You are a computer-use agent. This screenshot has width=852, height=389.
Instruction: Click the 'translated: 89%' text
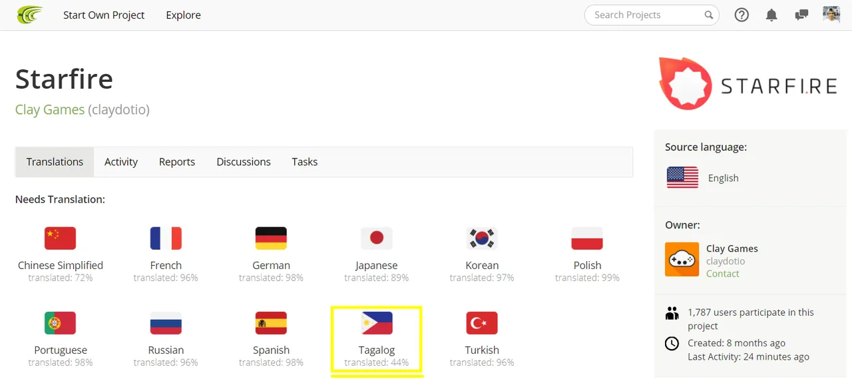(x=377, y=278)
